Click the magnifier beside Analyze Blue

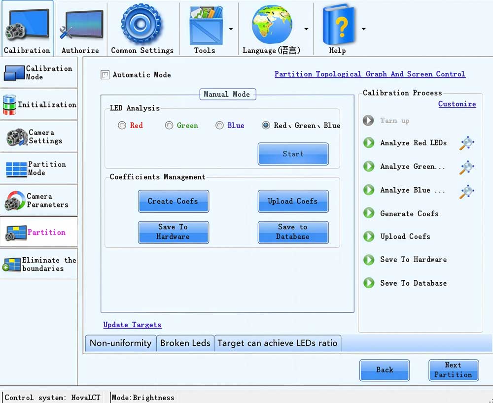pyautogui.click(x=466, y=191)
